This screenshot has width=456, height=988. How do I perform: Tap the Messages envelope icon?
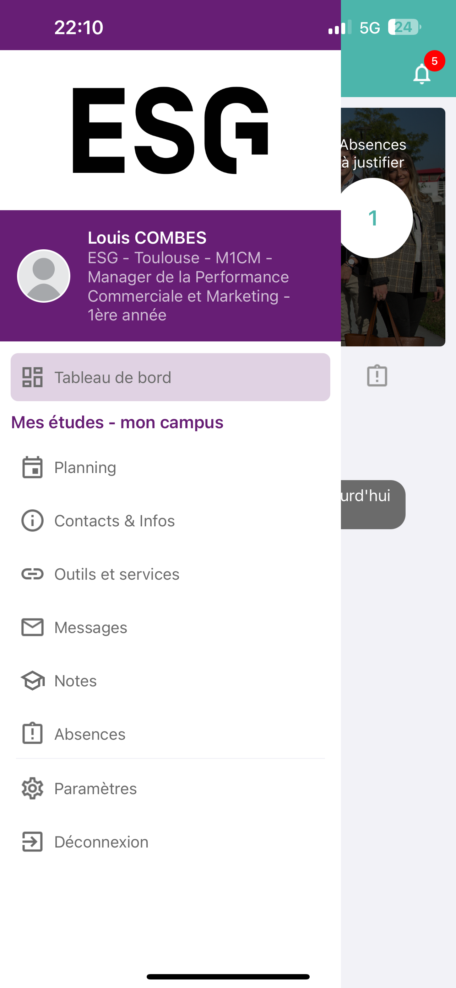pyautogui.click(x=32, y=627)
